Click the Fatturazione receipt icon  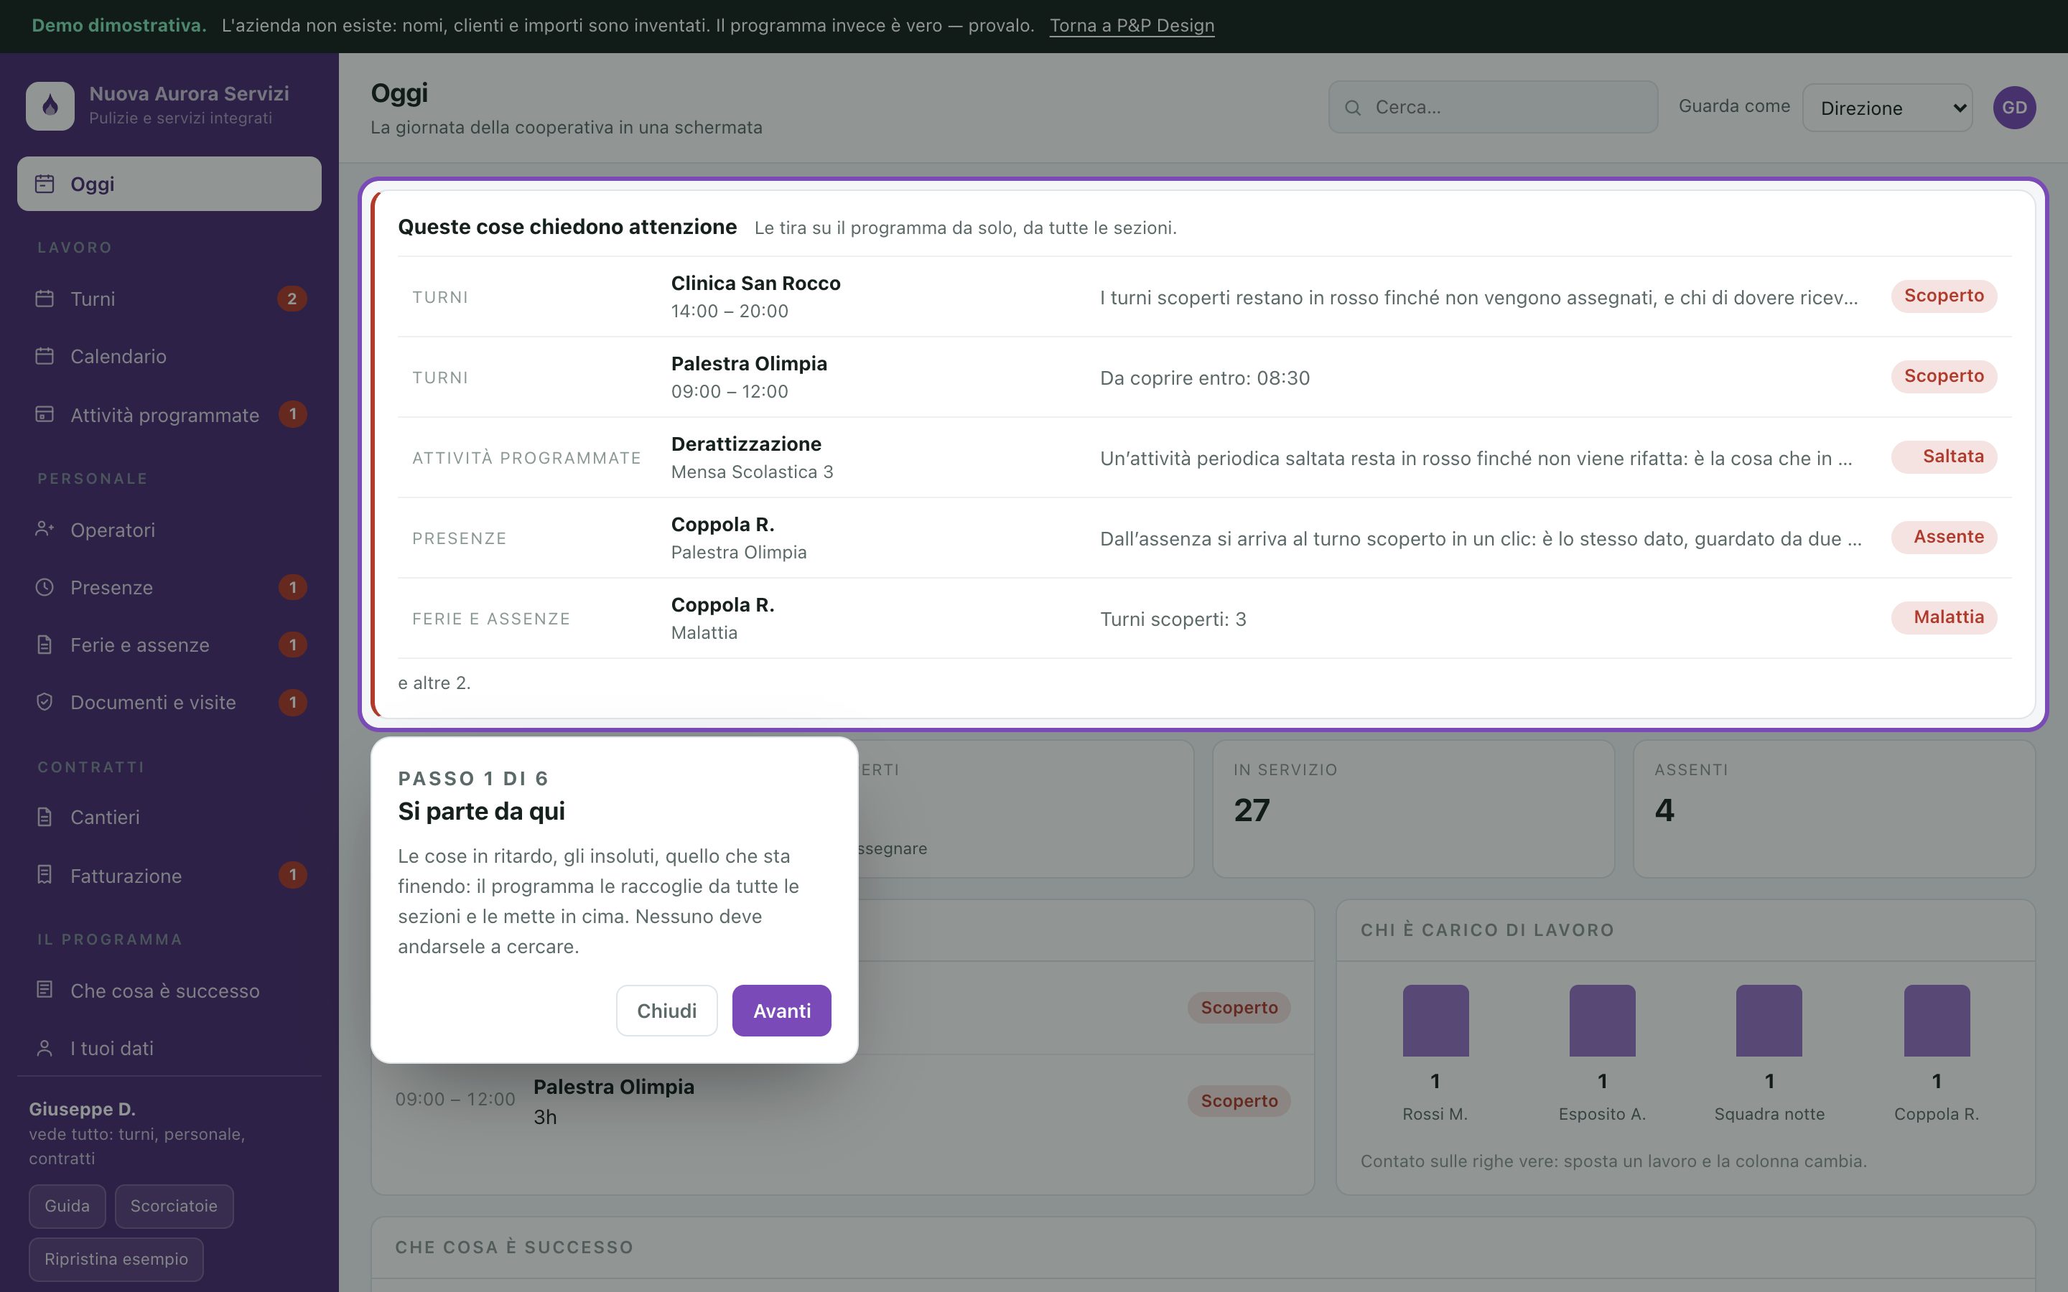45,875
